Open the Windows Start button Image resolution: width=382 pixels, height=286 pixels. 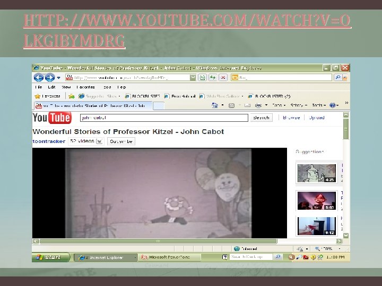pyautogui.click(x=51, y=257)
